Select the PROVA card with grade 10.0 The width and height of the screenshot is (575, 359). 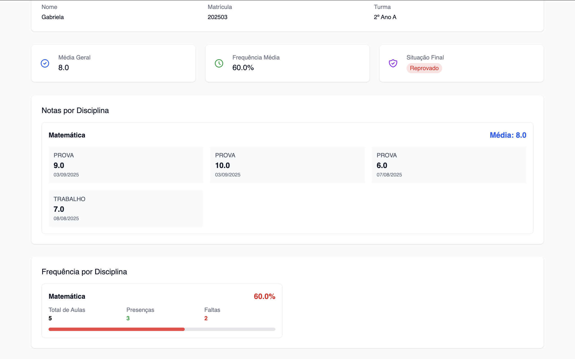[x=287, y=165]
